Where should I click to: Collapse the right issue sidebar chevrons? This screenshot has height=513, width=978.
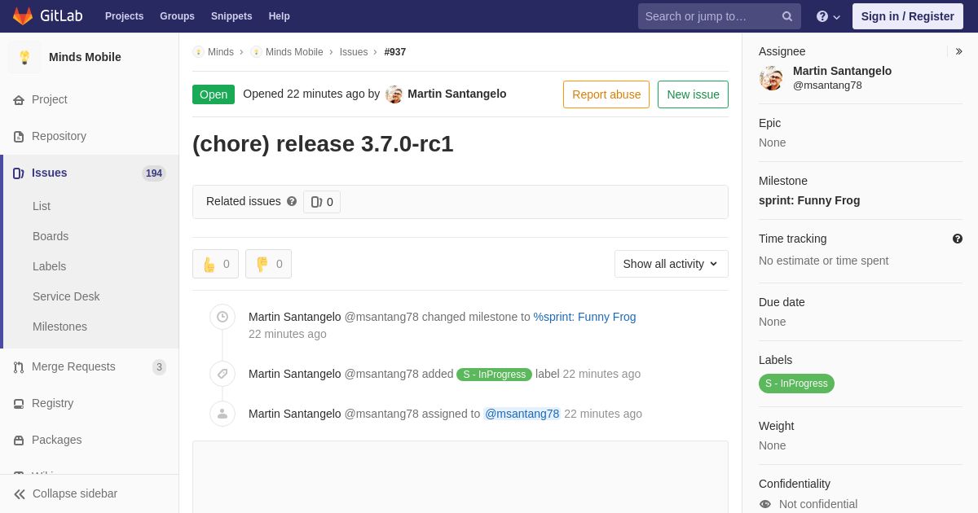tap(958, 51)
